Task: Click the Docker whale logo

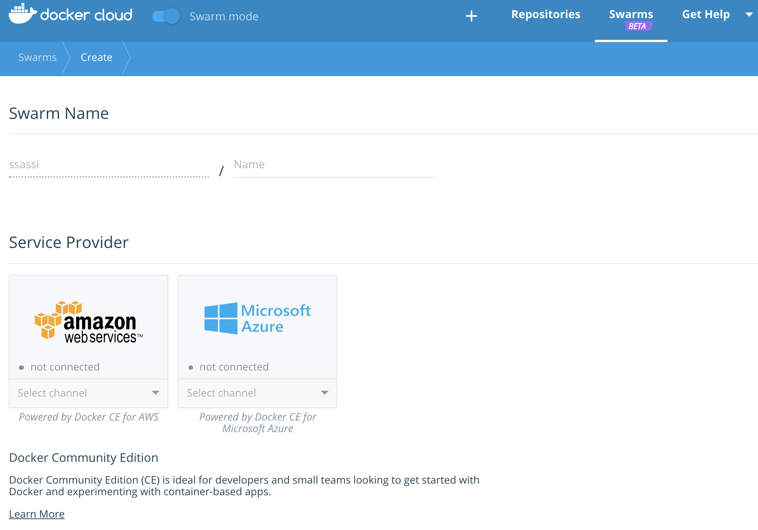Action: (x=22, y=14)
